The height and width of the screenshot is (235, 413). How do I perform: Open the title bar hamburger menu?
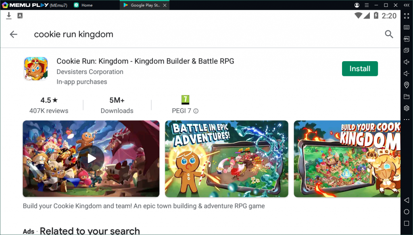(367, 5)
